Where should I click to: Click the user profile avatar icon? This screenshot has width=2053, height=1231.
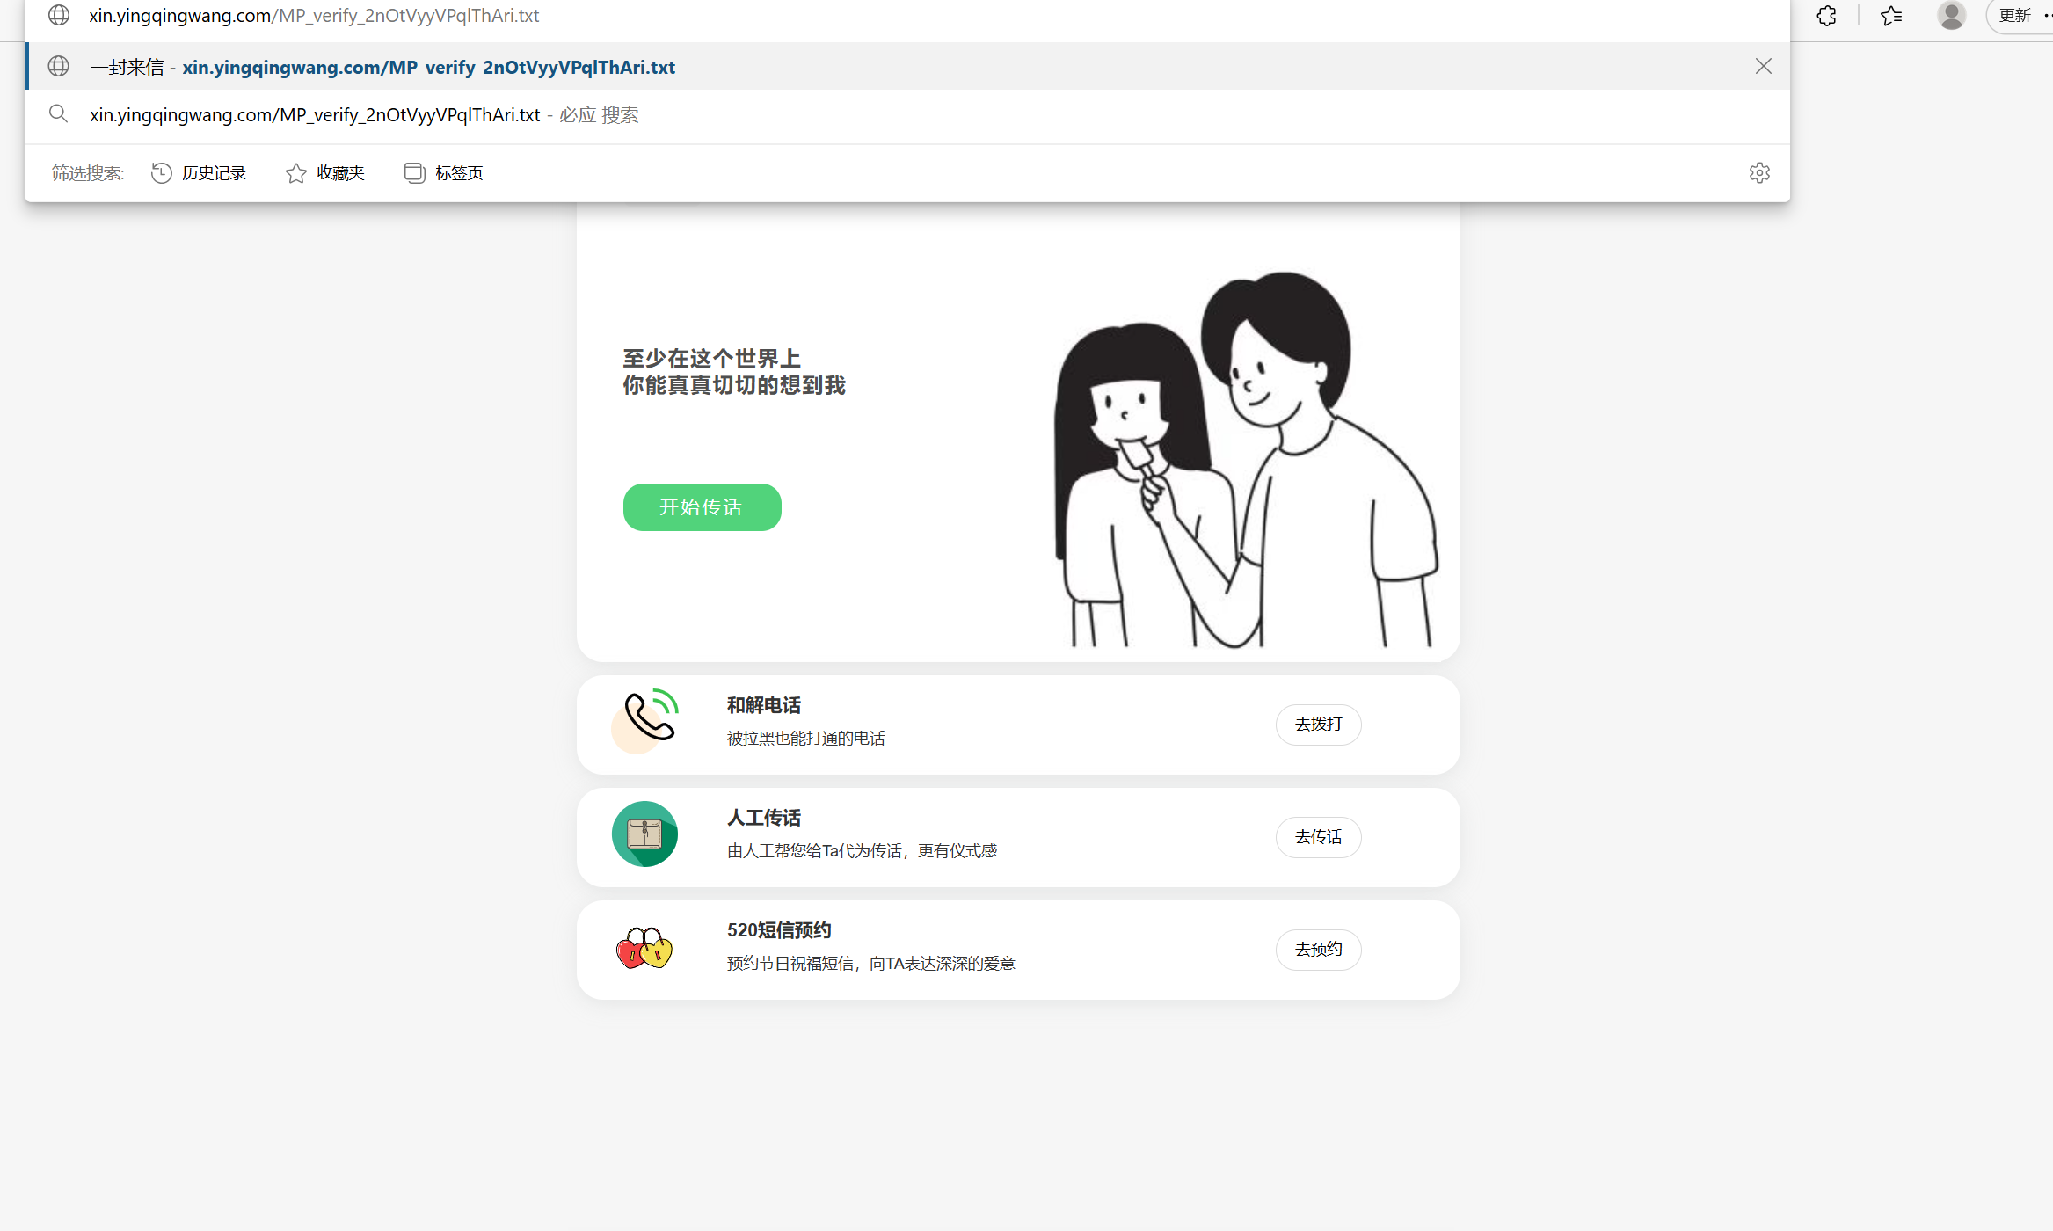(1951, 16)
